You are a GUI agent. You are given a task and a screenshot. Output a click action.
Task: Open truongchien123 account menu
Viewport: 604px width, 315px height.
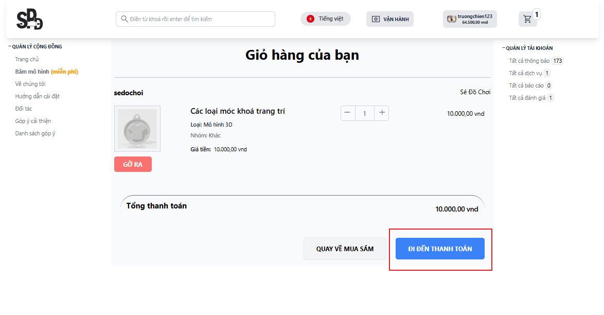[x=470, y=19]
